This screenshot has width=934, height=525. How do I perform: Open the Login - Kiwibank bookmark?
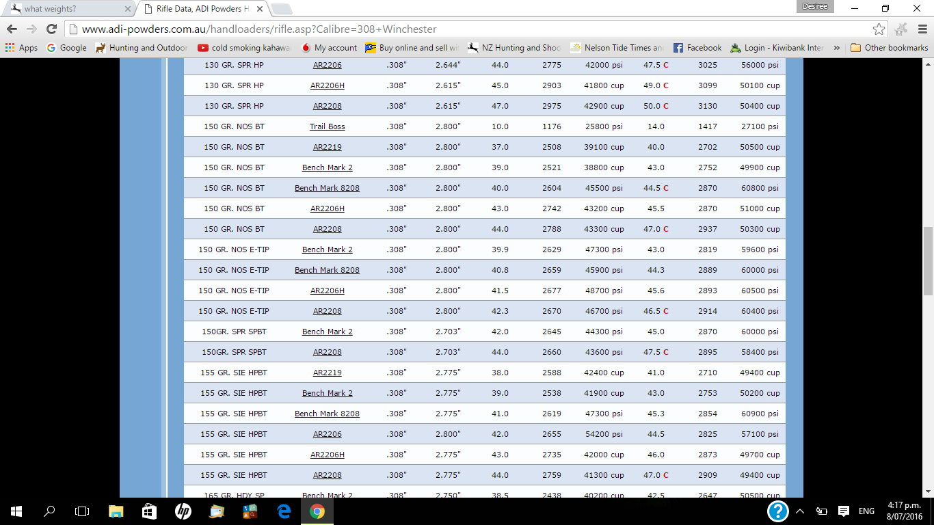click(x=777, y=48)
